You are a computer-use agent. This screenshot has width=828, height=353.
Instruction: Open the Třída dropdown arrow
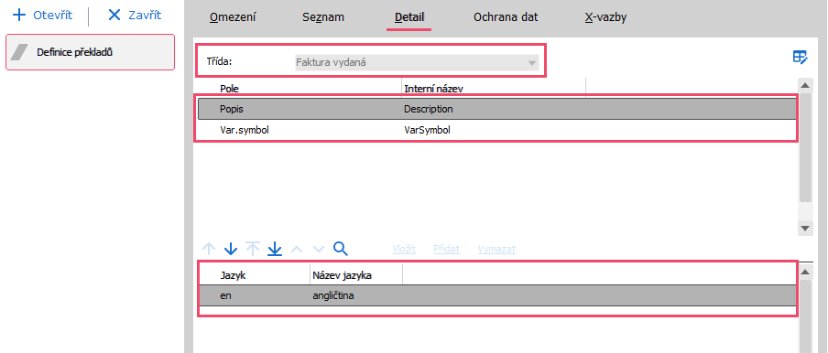coord(531,63)
